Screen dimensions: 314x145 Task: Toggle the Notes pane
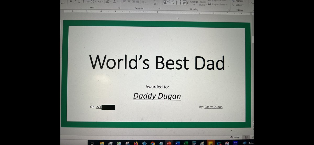point(235,137)
